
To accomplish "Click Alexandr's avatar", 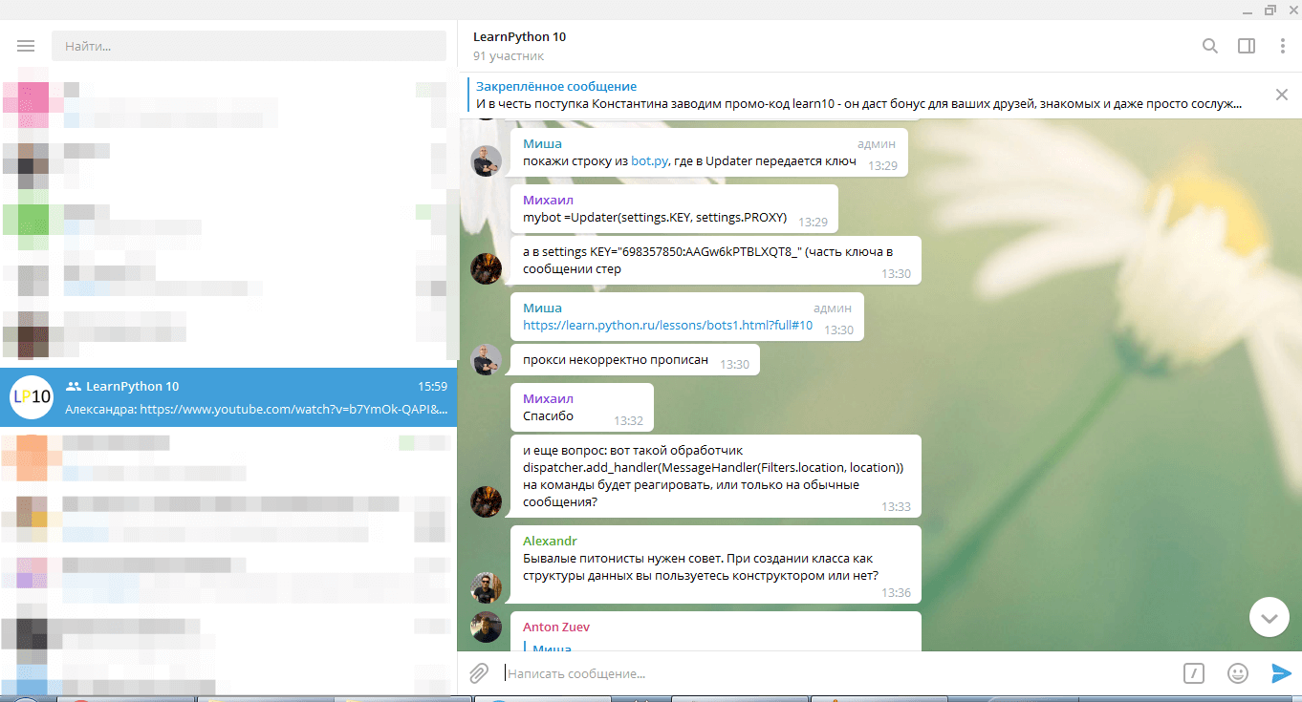I will click(487, 587).
